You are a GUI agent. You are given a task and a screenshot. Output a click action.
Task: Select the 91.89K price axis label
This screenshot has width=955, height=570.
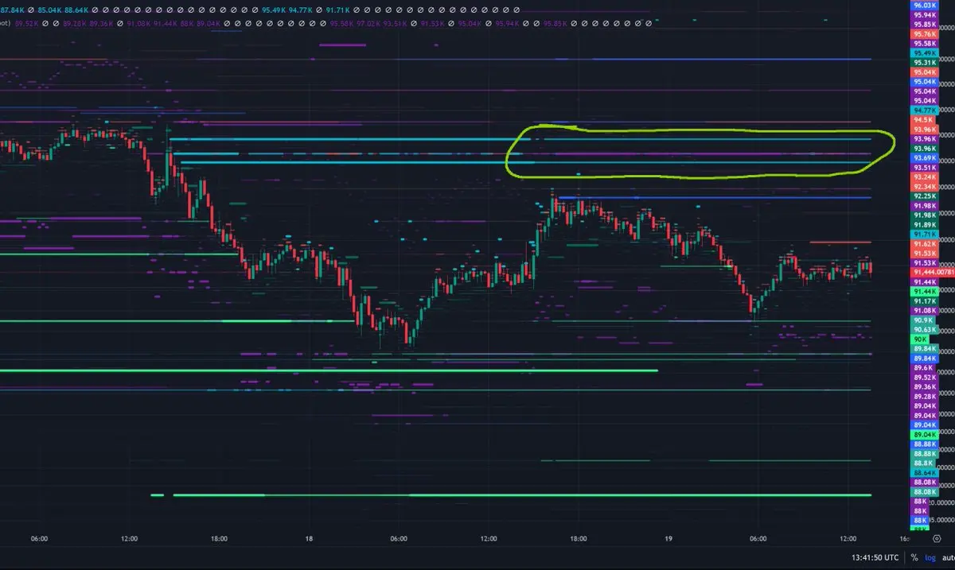click(x=924, y=225)
